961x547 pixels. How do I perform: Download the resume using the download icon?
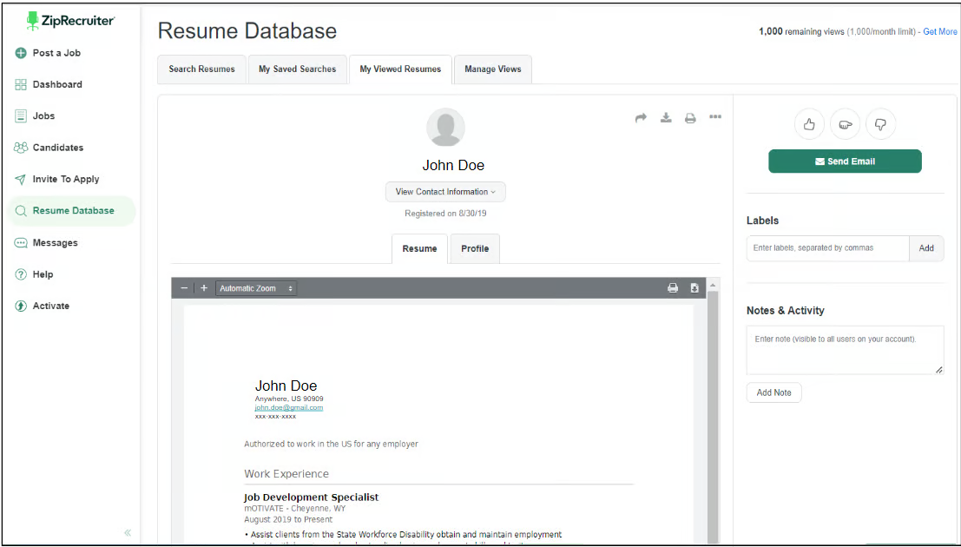click(666, 117)
